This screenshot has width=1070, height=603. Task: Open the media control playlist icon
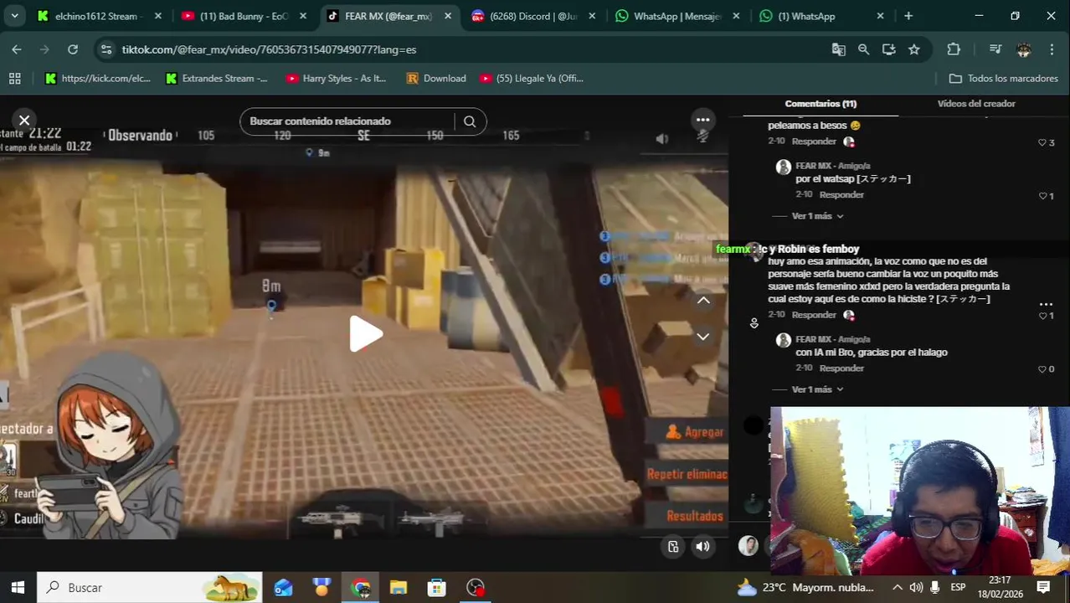click(995, 49)
